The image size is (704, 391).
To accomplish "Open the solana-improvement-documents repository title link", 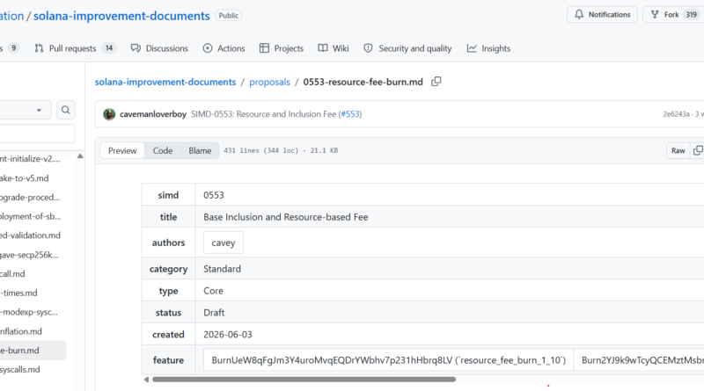I will (121, 16).
